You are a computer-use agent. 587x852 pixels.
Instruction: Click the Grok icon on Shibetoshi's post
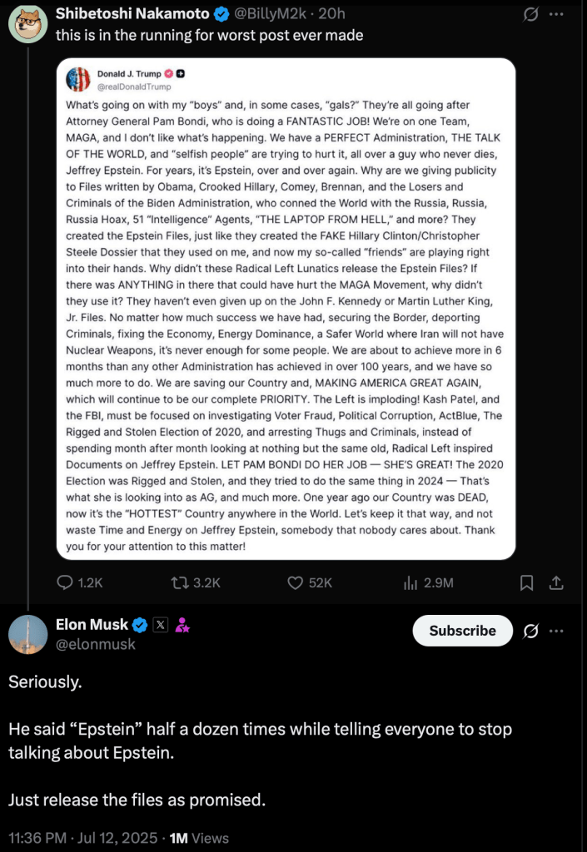pyautogui.click(x=527, y=15)
